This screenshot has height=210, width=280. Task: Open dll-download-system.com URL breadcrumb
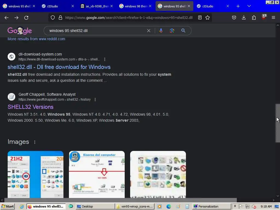pyautogui.click(x=59, y=59)
